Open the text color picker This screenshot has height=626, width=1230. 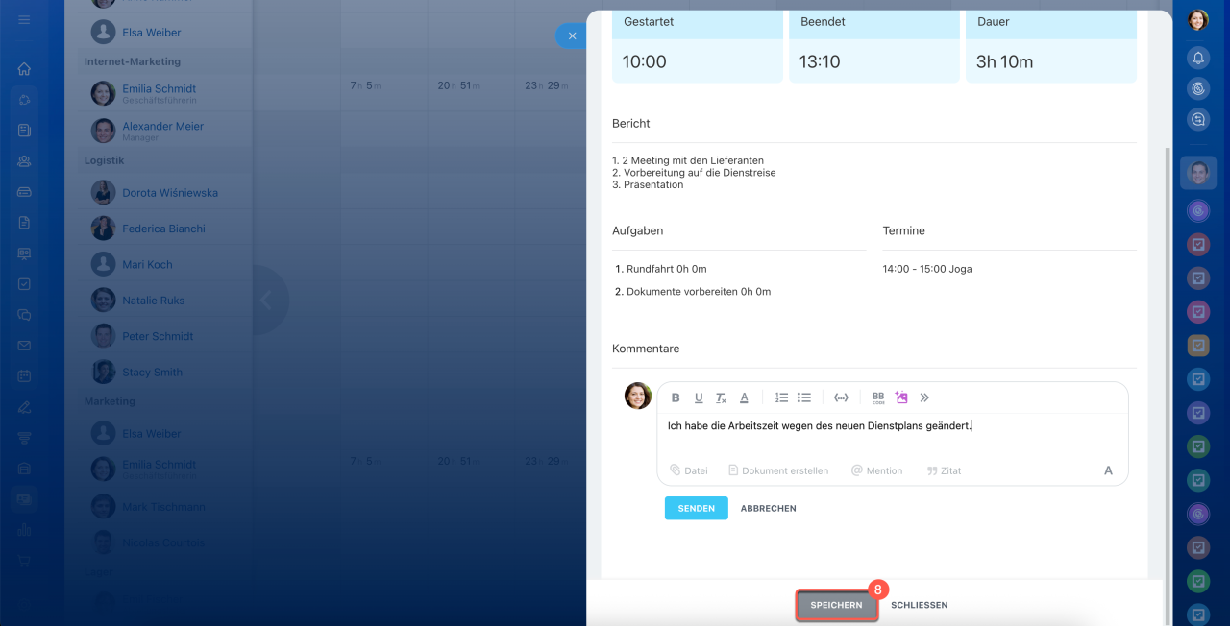coord(744,397)
